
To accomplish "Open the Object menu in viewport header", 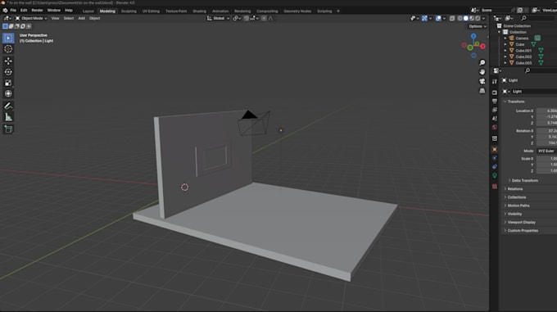I will 94,19.
